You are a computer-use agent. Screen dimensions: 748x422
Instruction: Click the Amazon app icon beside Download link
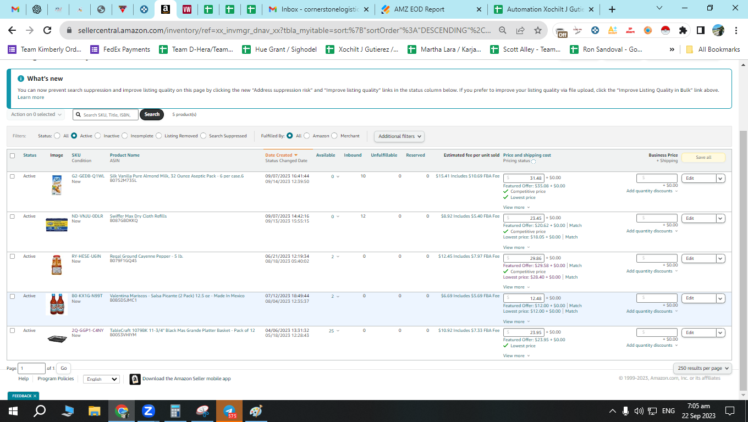click(x=135, y=379)
